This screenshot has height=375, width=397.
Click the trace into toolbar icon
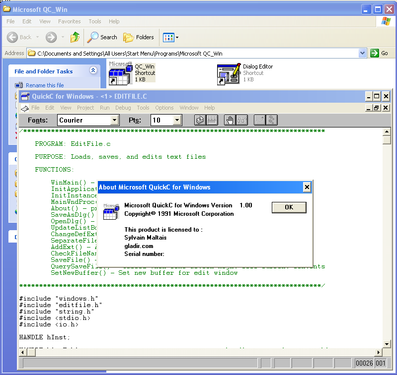pyautogui.click(x=259, y=120)
